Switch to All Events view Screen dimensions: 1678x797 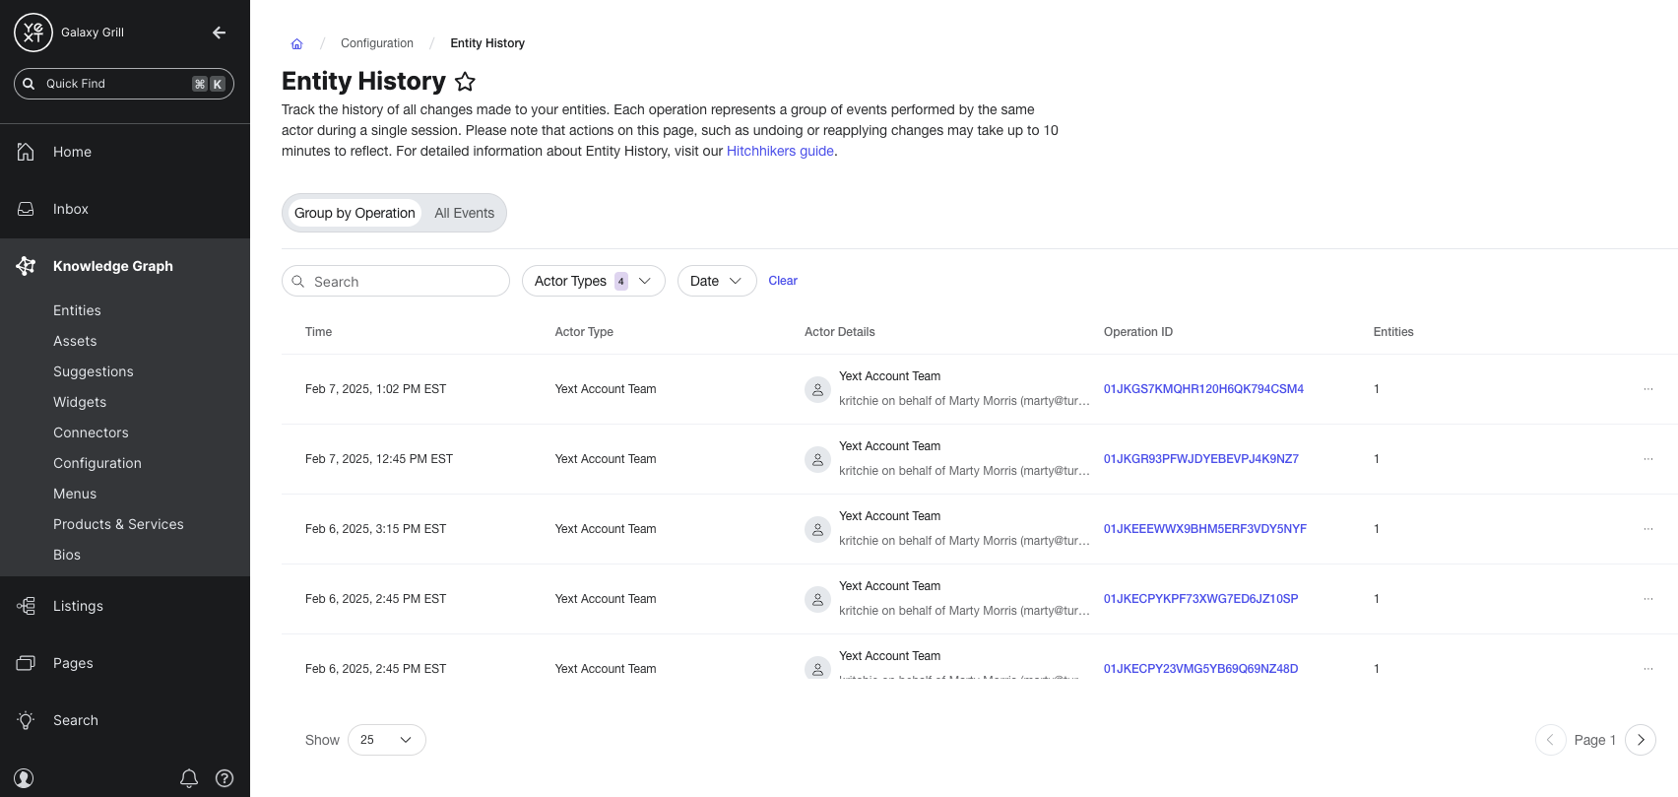465,213
